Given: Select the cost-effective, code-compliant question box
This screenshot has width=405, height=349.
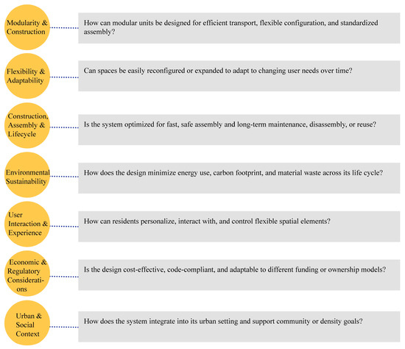Looking at the screenshot, I should pyautogui.click(x=239, y=275).
